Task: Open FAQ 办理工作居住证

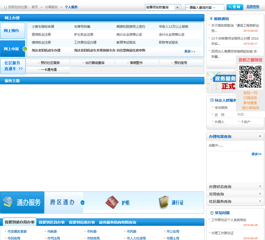Action: (x=222, y=233)
